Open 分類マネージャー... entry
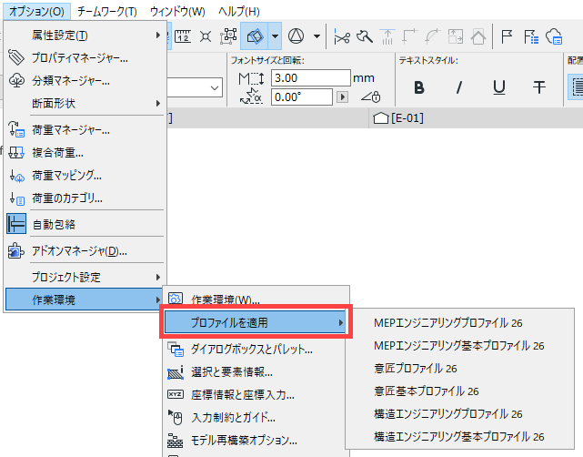This screenshot has width=583, height=457. click(x=85, y=80)
